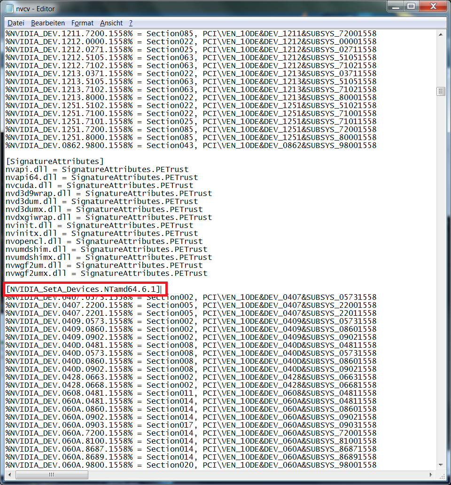Click the %NVIDIA_DEV.1212.7102.1558% line

click(191, 66)
